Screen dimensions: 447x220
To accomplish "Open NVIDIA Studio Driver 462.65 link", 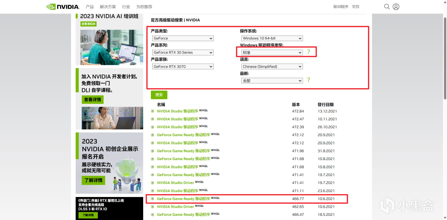I will (x=175, y=207).
